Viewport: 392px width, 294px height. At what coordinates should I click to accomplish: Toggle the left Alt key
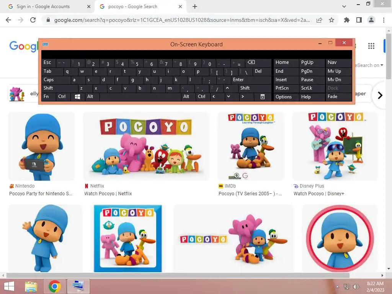click(x=92, y=96)
